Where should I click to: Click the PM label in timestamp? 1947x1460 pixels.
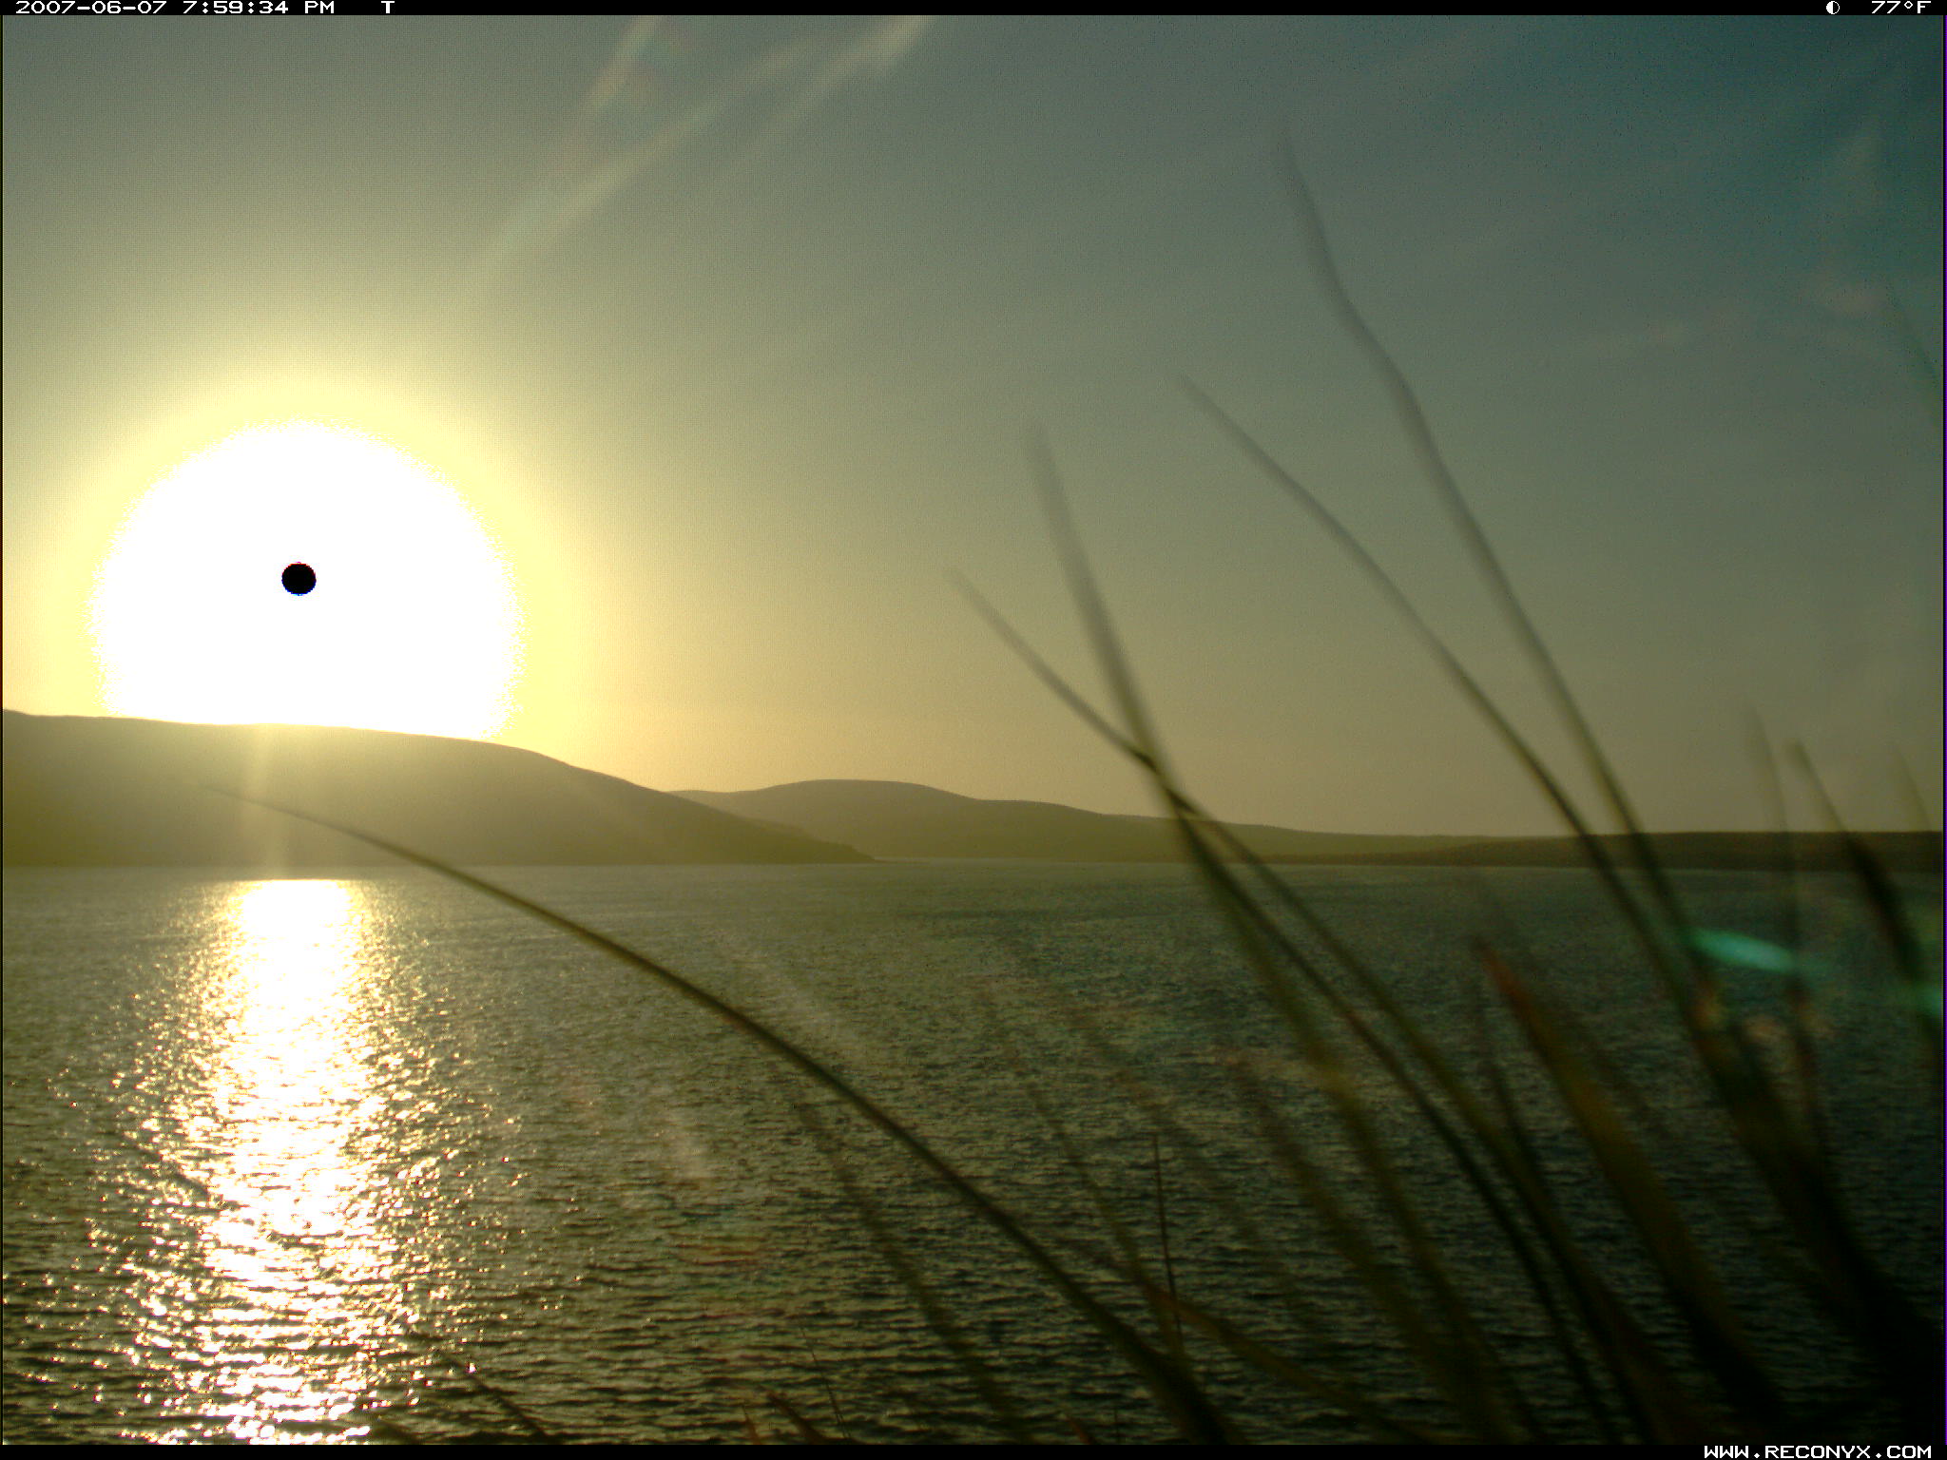(318, 8)
